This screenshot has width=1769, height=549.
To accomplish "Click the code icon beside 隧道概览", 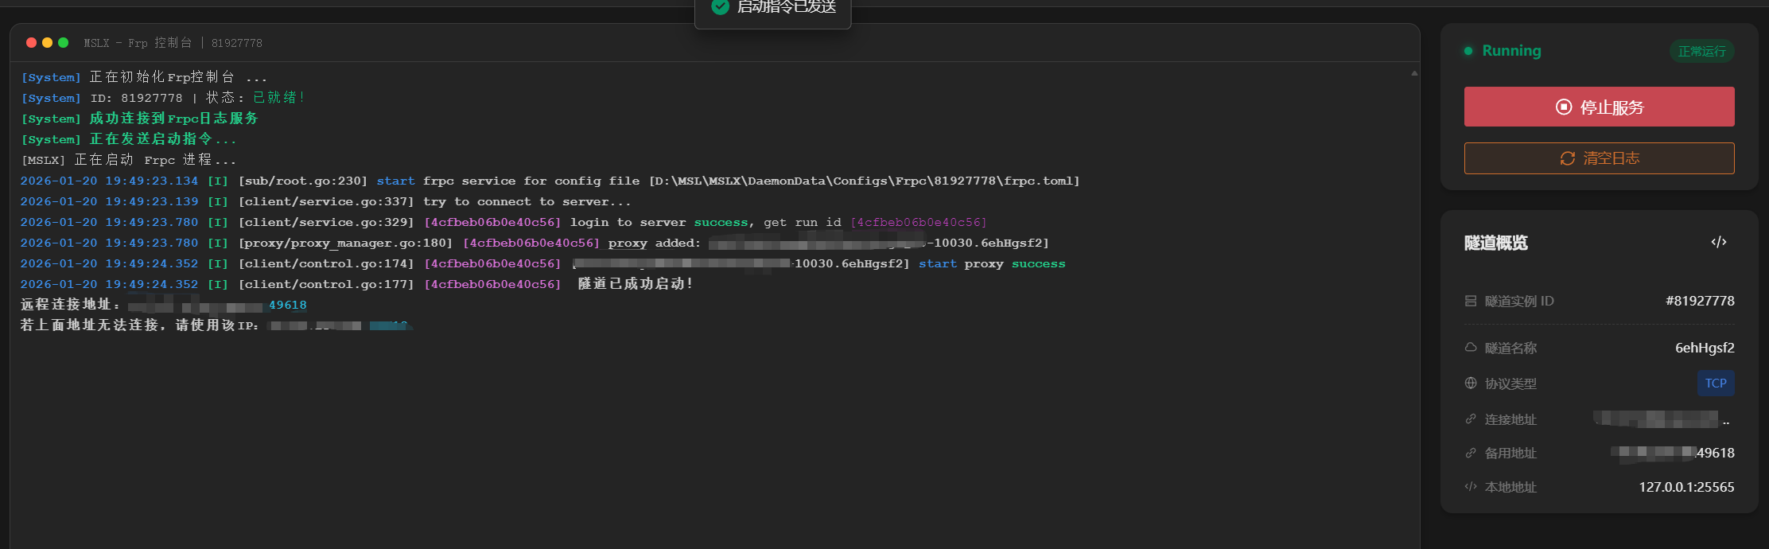I will (1719, 242).
